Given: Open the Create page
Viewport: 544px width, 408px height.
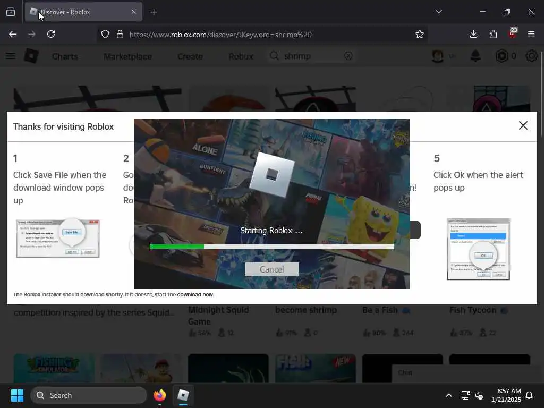Looking at the screenshot, I should pos(190,56).
